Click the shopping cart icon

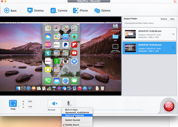174,2
